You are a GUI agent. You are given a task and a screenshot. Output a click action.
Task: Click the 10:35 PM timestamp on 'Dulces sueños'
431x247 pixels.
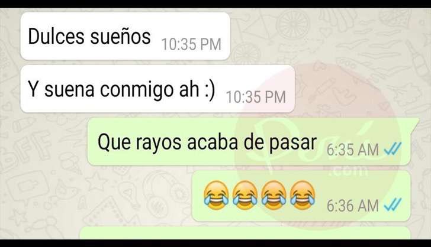click(x=191, y=44)
